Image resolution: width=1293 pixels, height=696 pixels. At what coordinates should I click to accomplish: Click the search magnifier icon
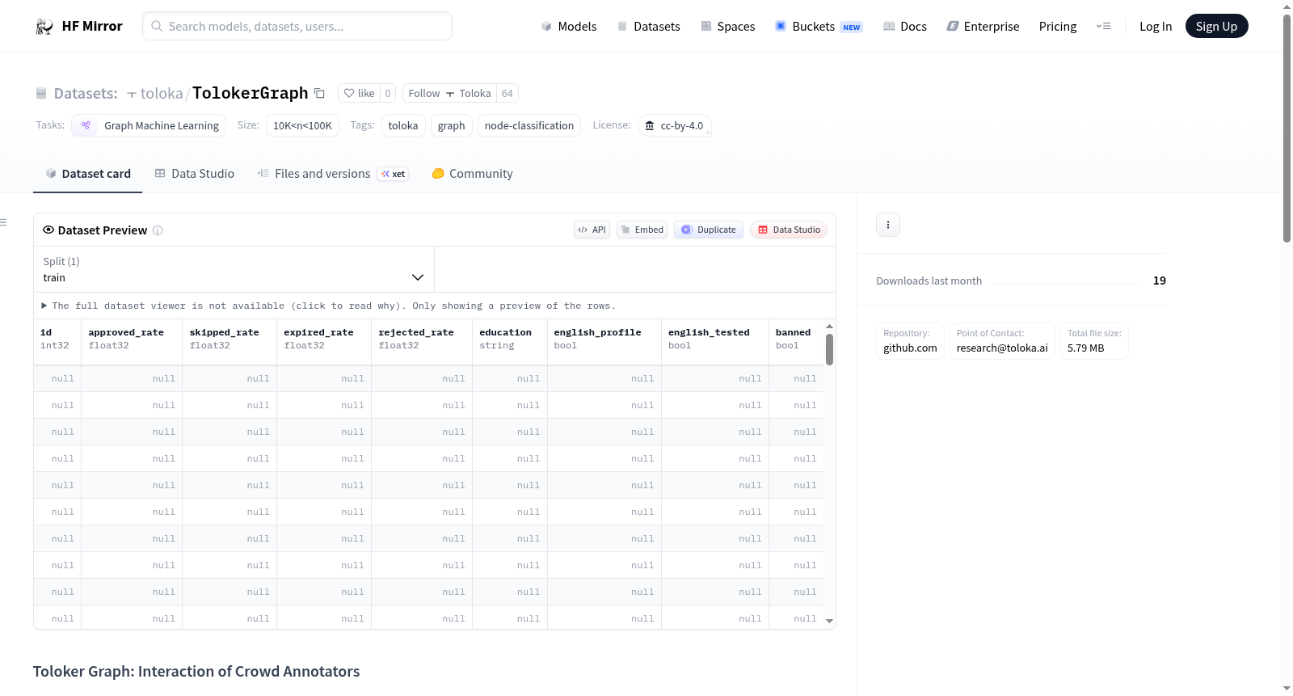click(158, 26)
